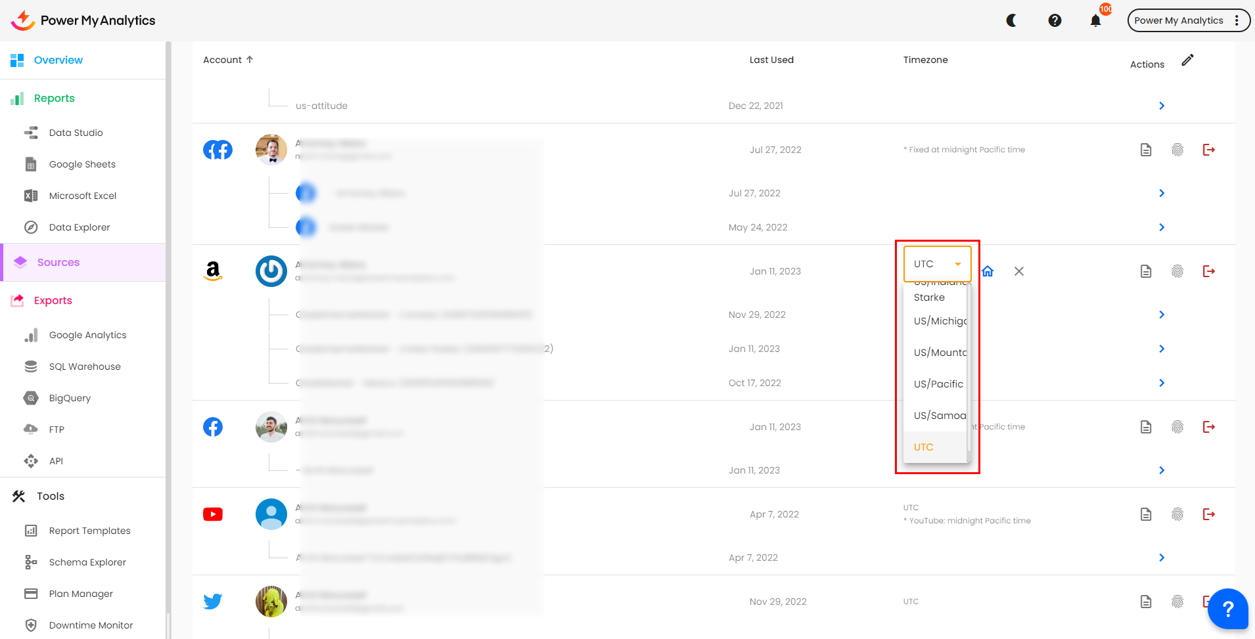This screenshot has width=1255, height=639.
Task: Cancel timezone editing with X icon
Action: click(x=1018, y=271)
